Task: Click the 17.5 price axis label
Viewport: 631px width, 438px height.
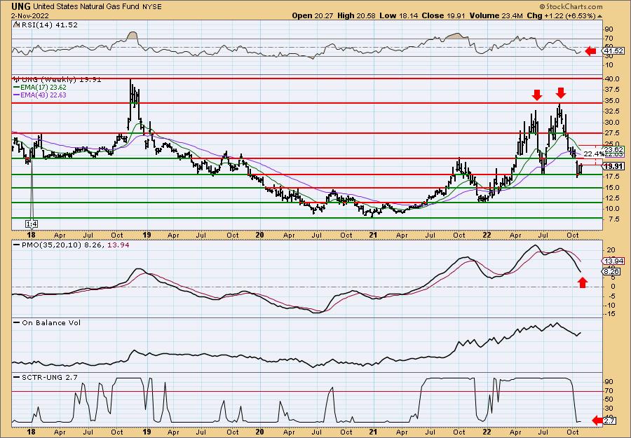Action: tap(613, 177)
